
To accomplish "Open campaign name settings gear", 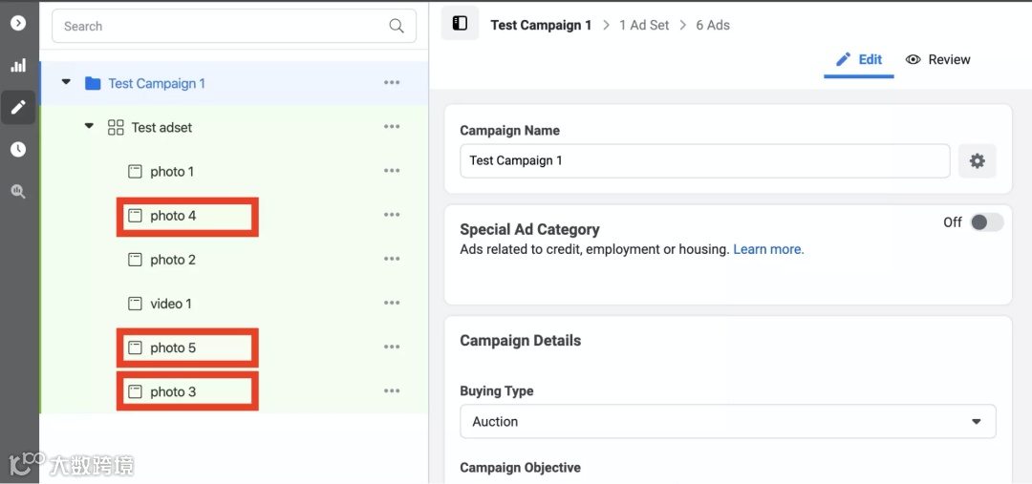I will pyautogui.click(x=977, y=161).
